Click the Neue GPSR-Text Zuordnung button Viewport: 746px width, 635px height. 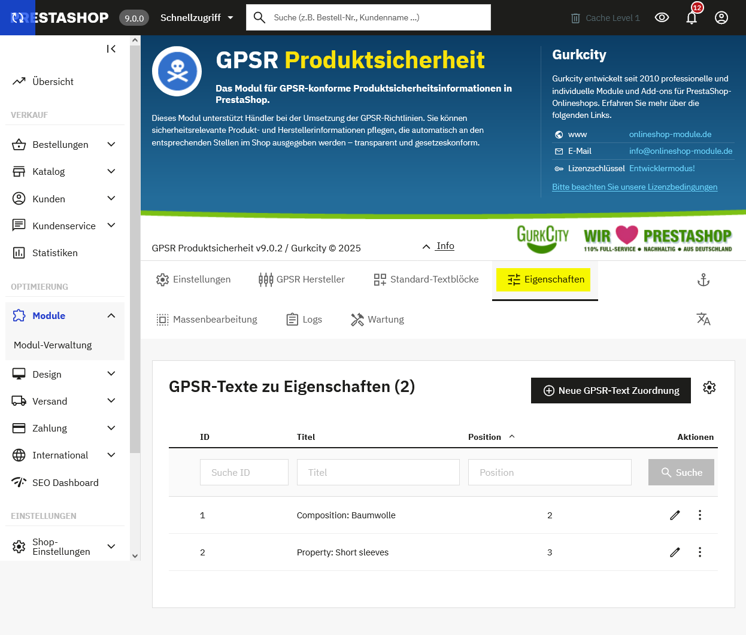(x=611, y=391)
